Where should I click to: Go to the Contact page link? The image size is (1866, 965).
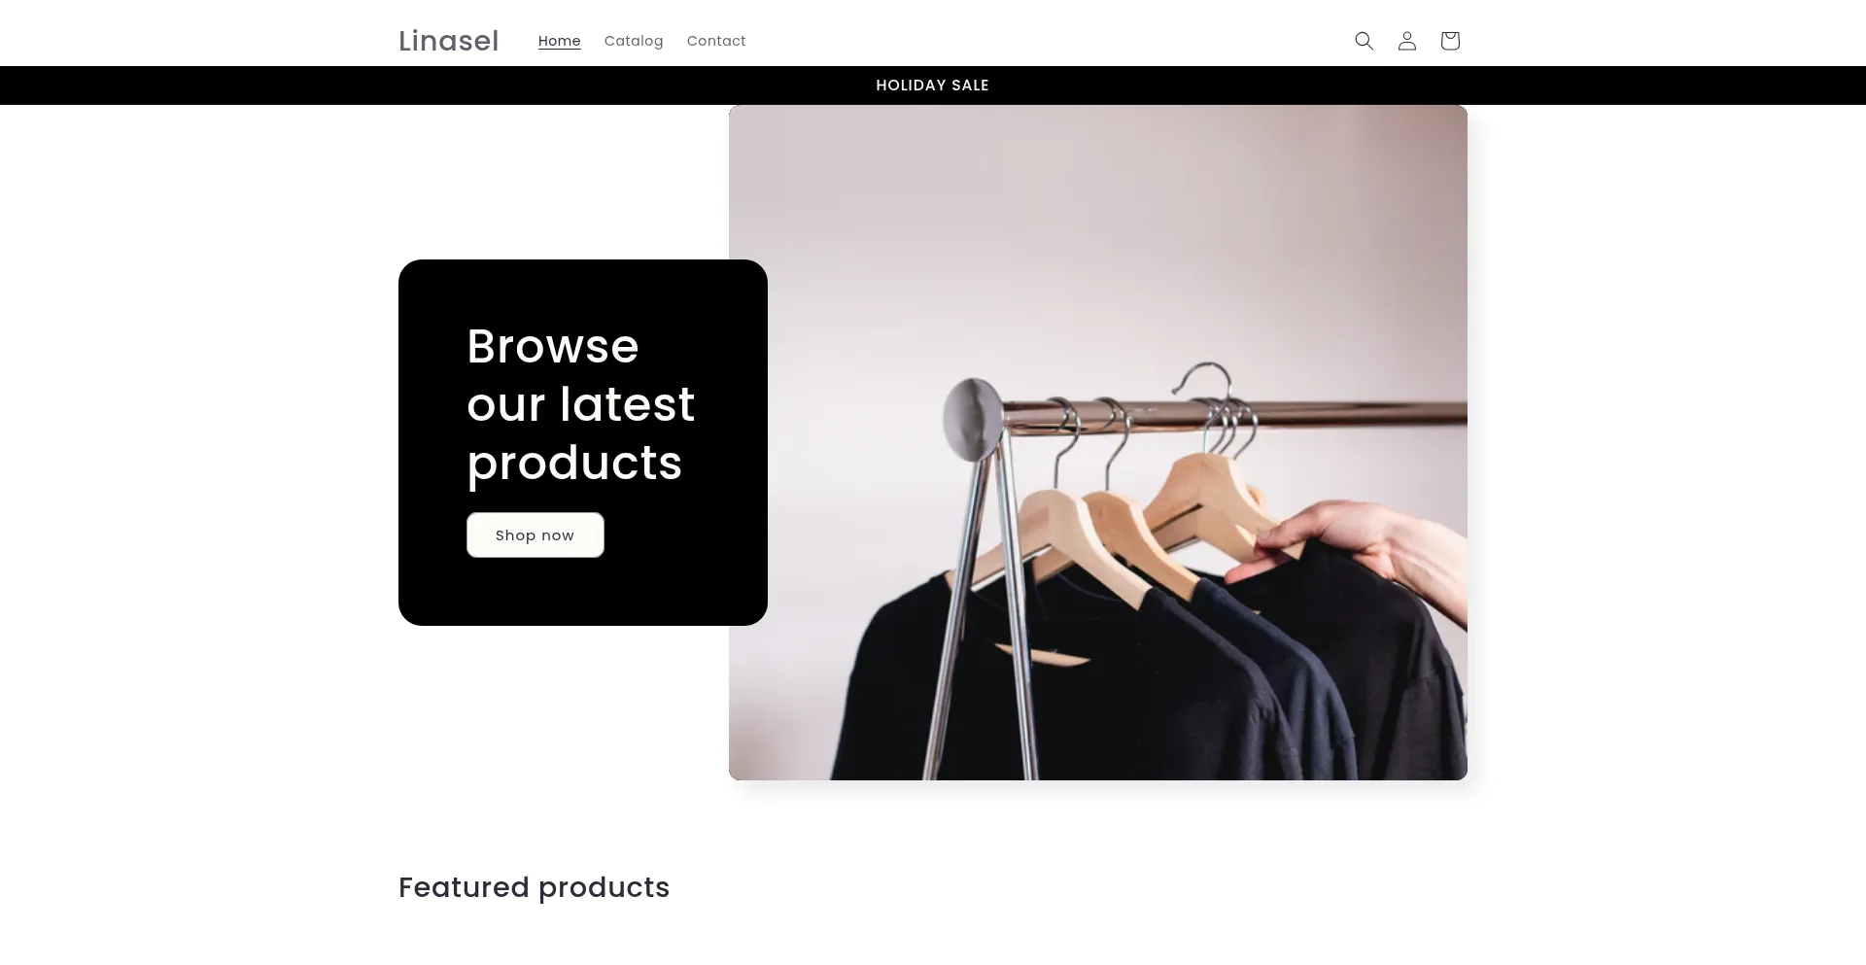pyautogui.click(x=716, y=41)
